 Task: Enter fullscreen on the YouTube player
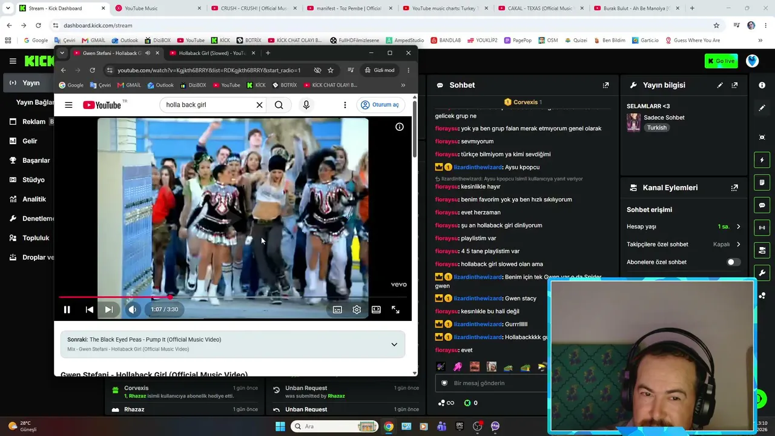pos(395,309)
